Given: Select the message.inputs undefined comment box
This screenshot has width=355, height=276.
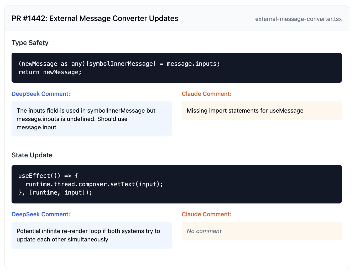Looking at the screenshot, I should [x=91, y=119].
